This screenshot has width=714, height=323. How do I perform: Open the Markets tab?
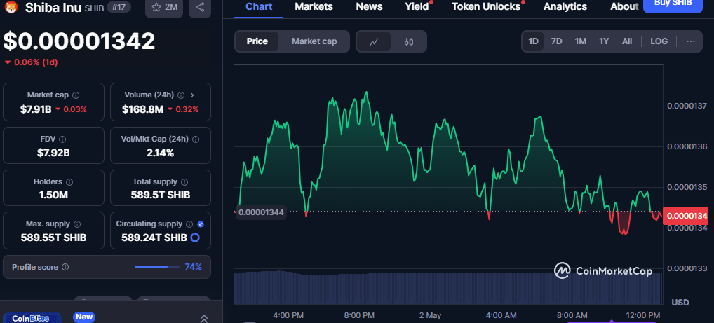pos(314,7)
